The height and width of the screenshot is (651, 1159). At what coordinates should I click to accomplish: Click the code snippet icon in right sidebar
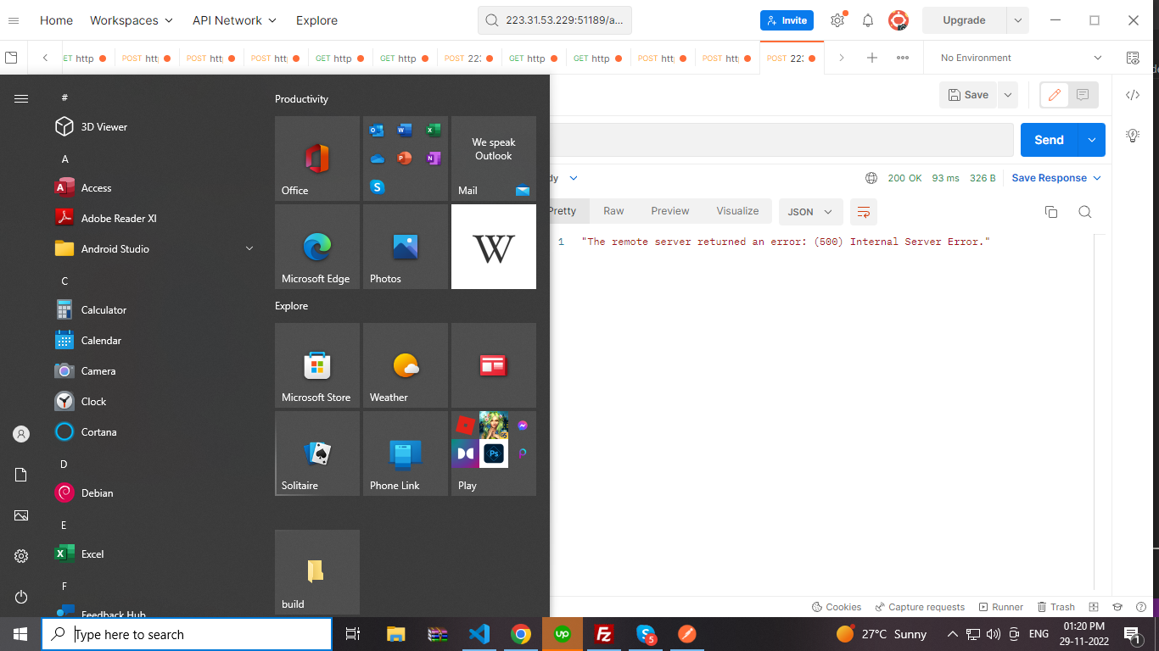pyautogui.click(x=1132, y=95)
